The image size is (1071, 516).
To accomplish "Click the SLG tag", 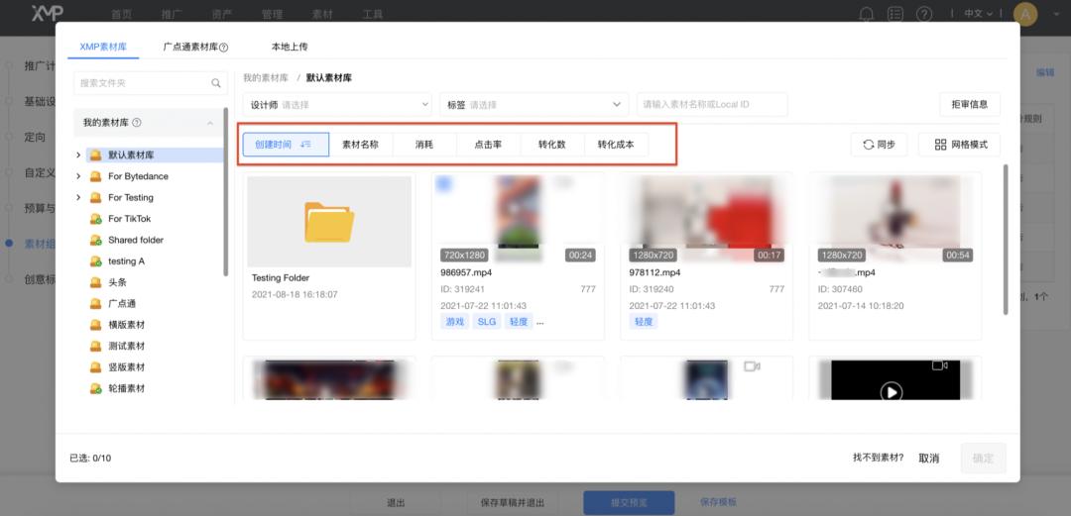I will tap(487, 322).
